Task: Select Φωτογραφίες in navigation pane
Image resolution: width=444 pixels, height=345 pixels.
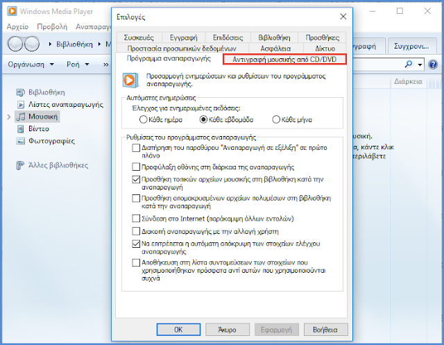Action: tap(51, 141)
